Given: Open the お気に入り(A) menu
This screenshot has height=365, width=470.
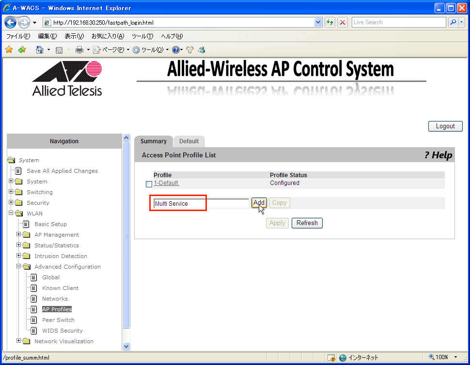Looking at the screenshot, I should [108, 36].
